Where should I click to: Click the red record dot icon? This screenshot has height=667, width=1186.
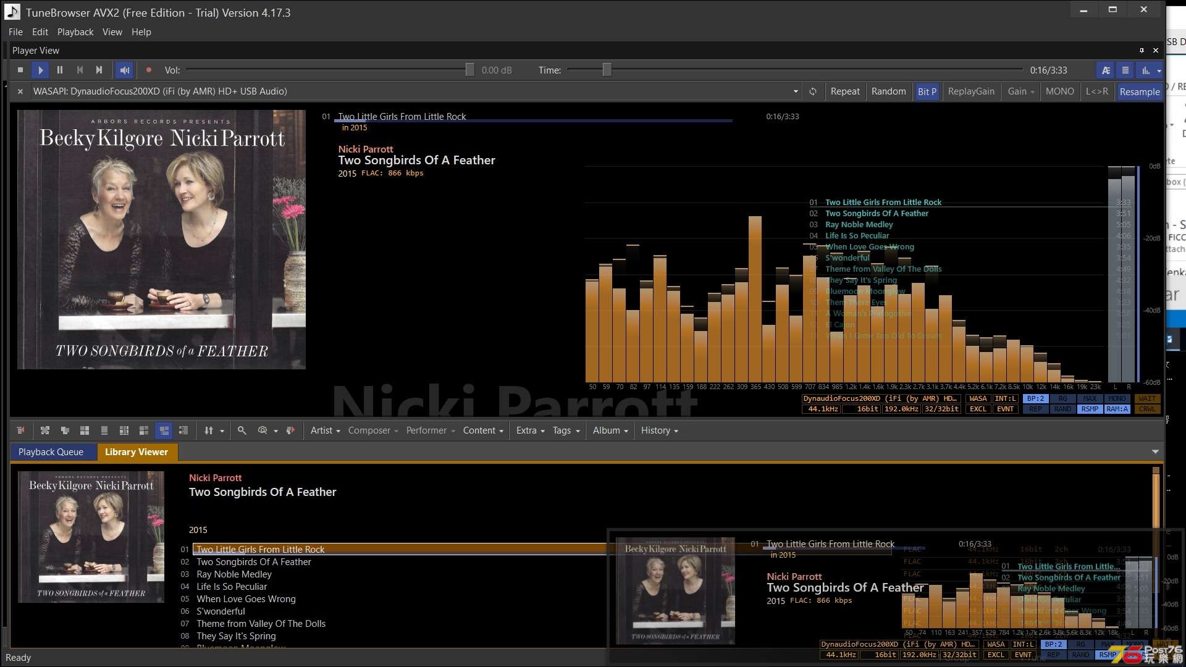(149, 70)
